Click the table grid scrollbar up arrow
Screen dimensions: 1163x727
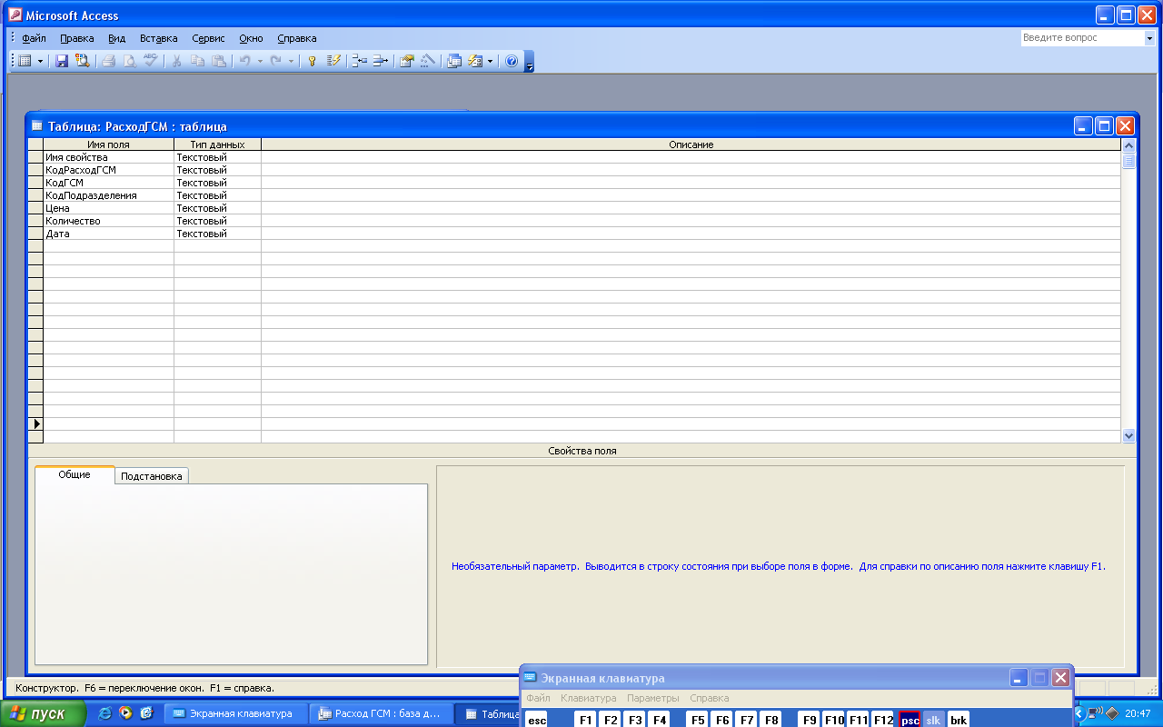coord(1128,145)
